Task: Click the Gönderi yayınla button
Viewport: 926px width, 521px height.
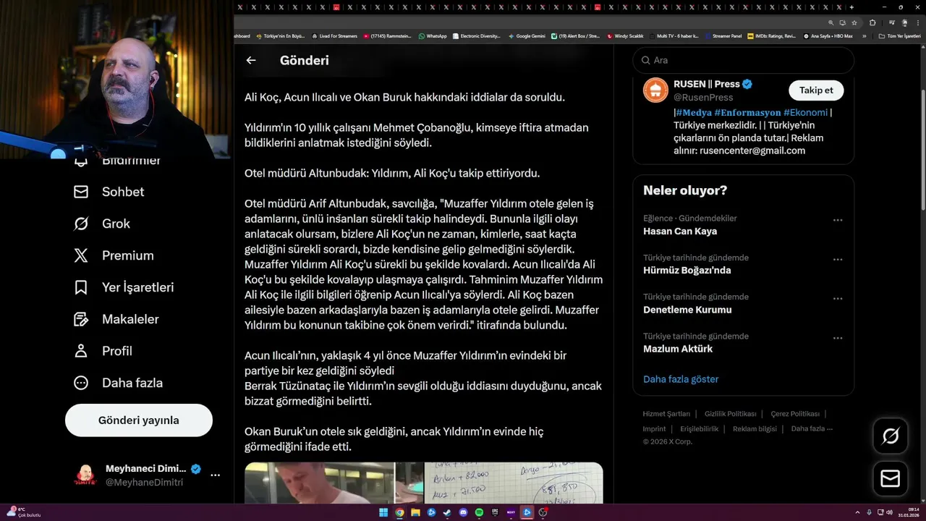Action: 139,420
